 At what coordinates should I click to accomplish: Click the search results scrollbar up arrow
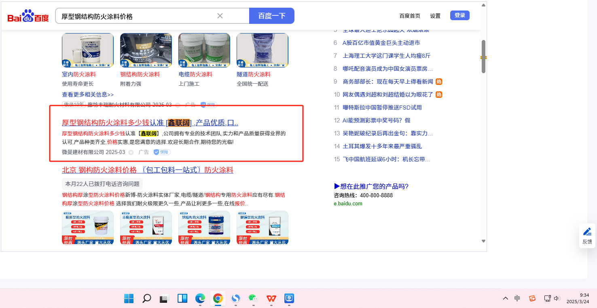483,5
